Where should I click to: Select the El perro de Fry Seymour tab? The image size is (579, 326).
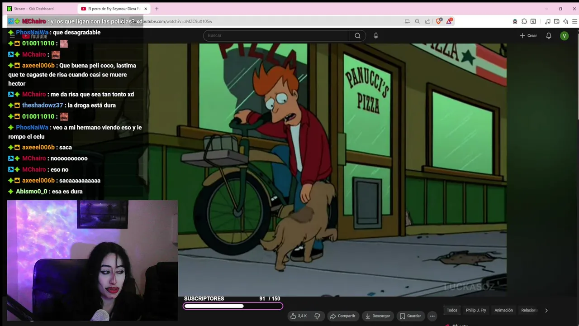coord(113,9)
